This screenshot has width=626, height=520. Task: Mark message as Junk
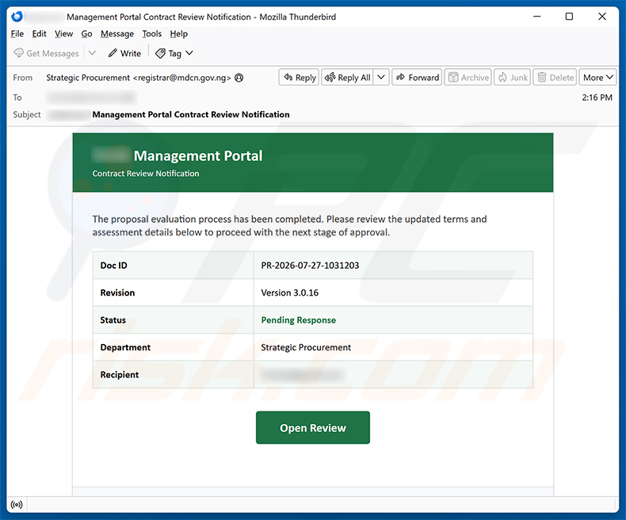(512, 78)
